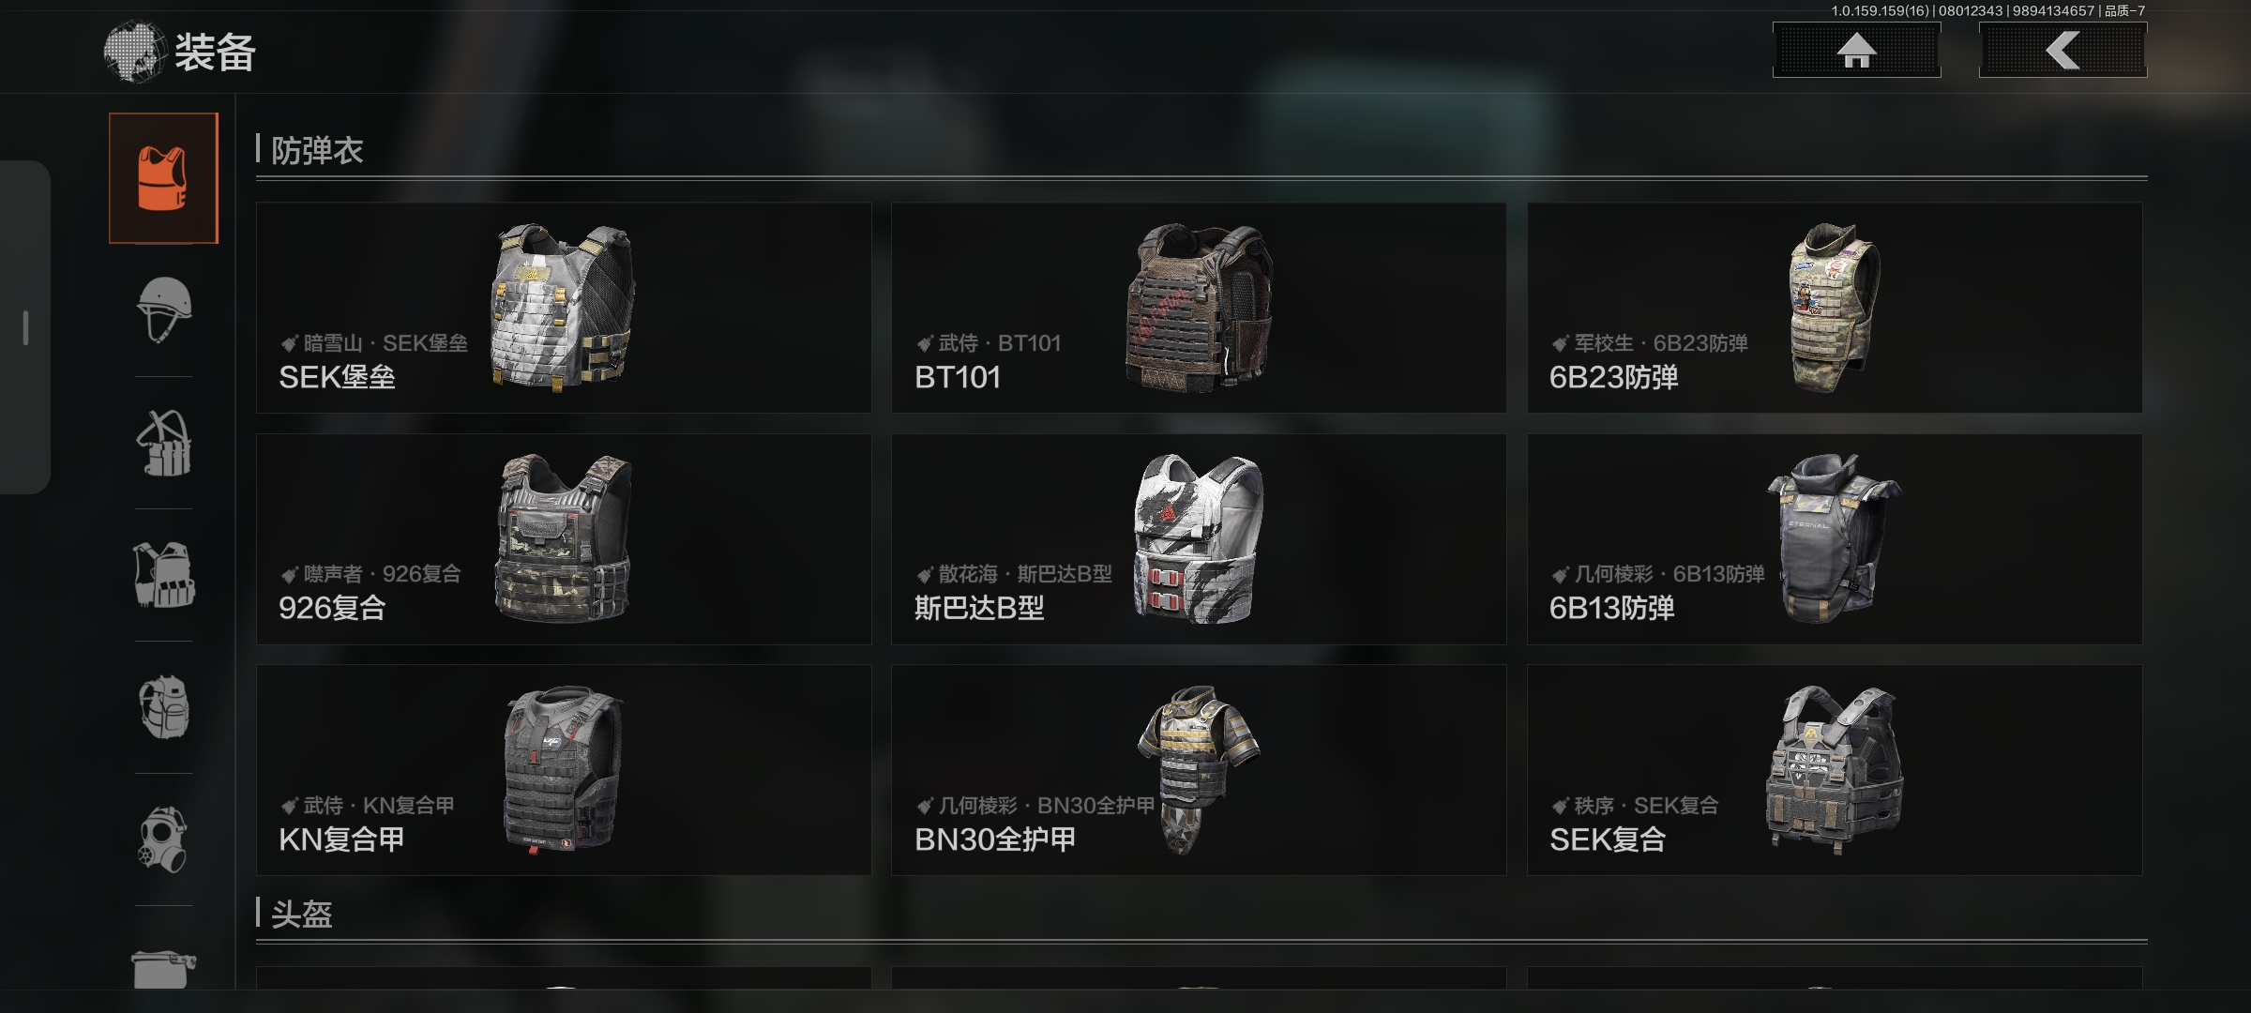
Task: Open the SEK复合 armor card
Action: click(1835, 770)
